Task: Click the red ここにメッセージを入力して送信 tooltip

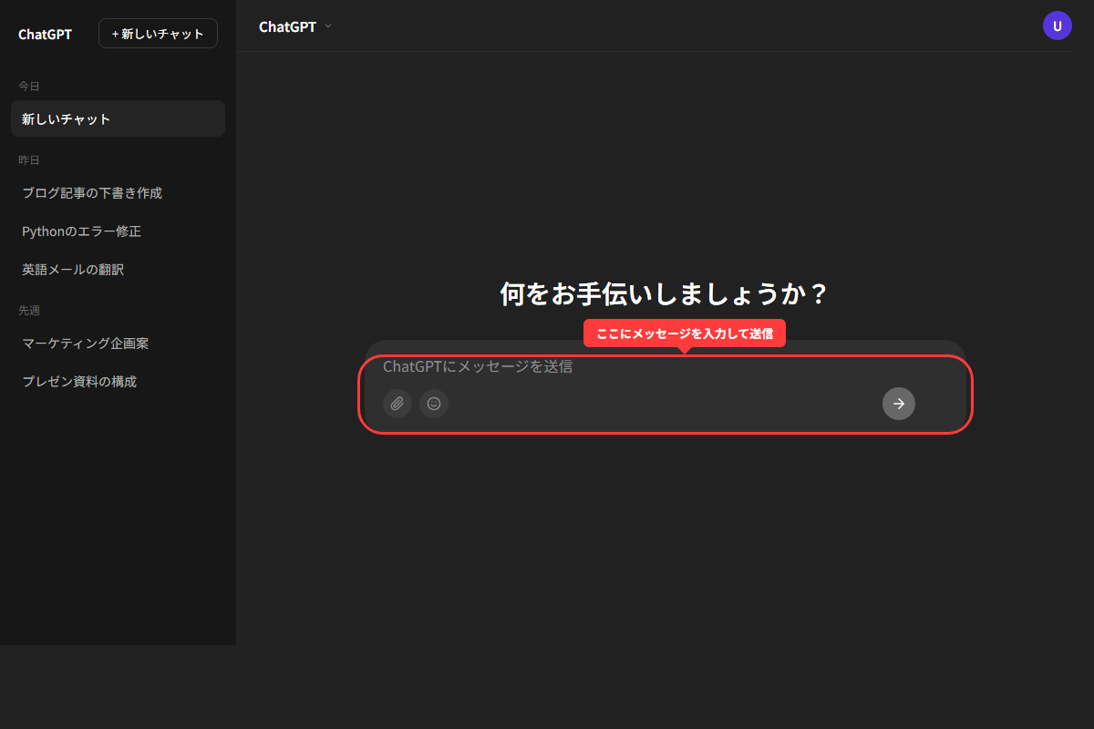Action: [x=684, y=333]
